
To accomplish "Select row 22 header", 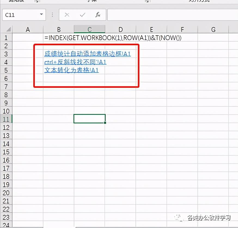I will click(x=6, y=209).
